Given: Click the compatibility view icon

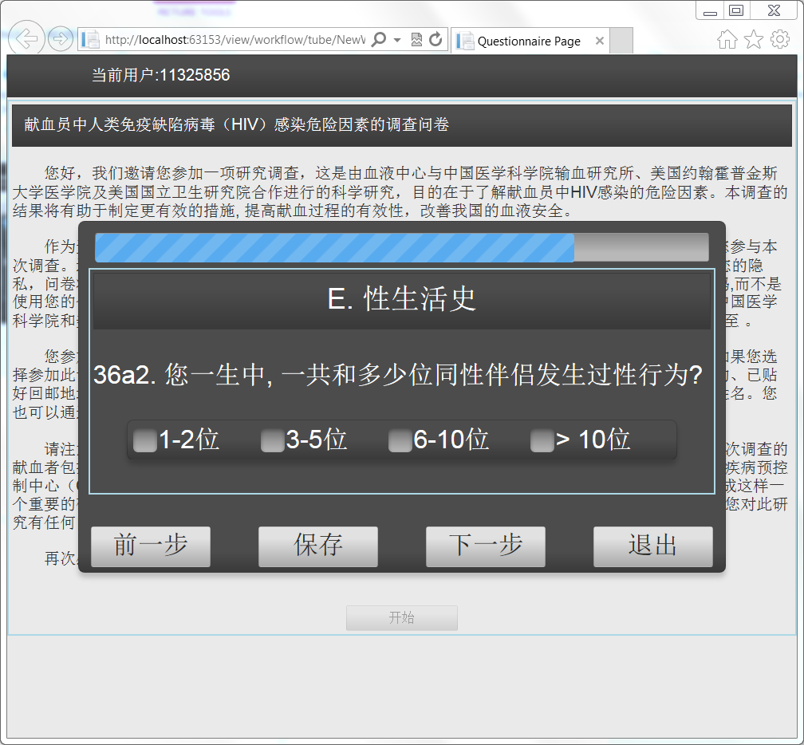Looking at the screenshot, I should (x=416, y=39).
